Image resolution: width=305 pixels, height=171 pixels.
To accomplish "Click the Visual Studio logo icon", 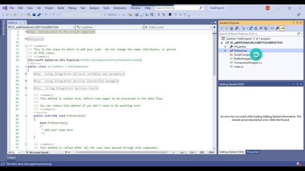I will (5, 8).
